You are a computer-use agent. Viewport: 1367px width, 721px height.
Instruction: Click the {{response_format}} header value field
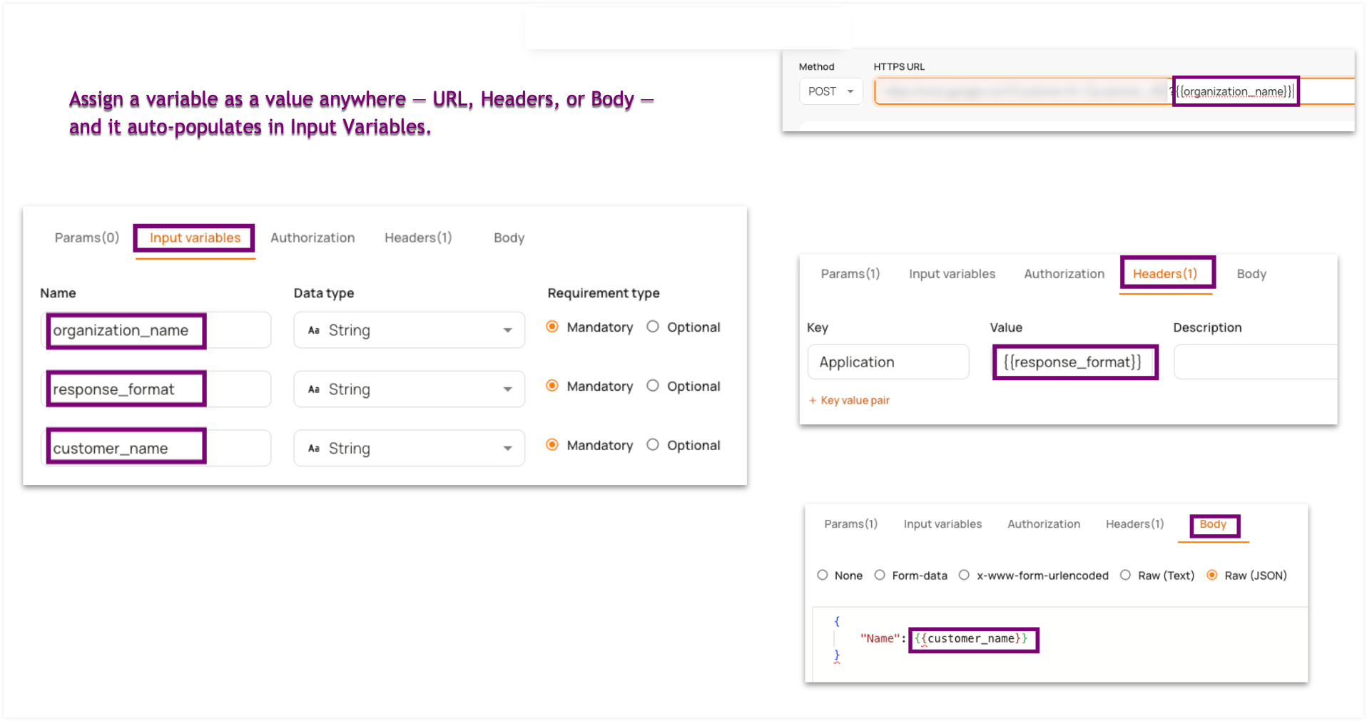click(x=1075, y=362)
